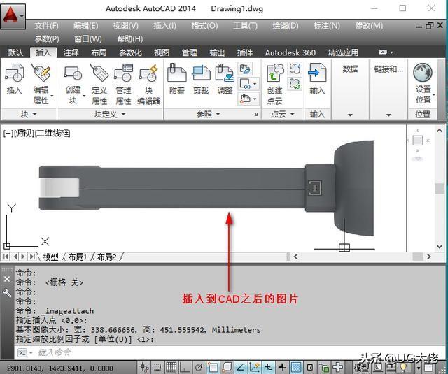The width and height of the screenshot is (448, 374).
Task: Click the wrench customize icon beside command window
Action: (x=7, y=293)
